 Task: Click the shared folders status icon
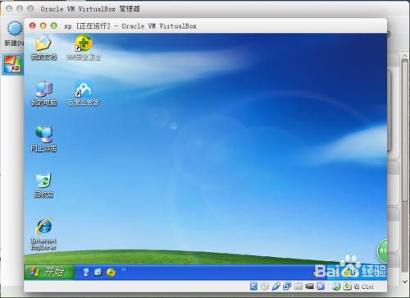(298, 287)
